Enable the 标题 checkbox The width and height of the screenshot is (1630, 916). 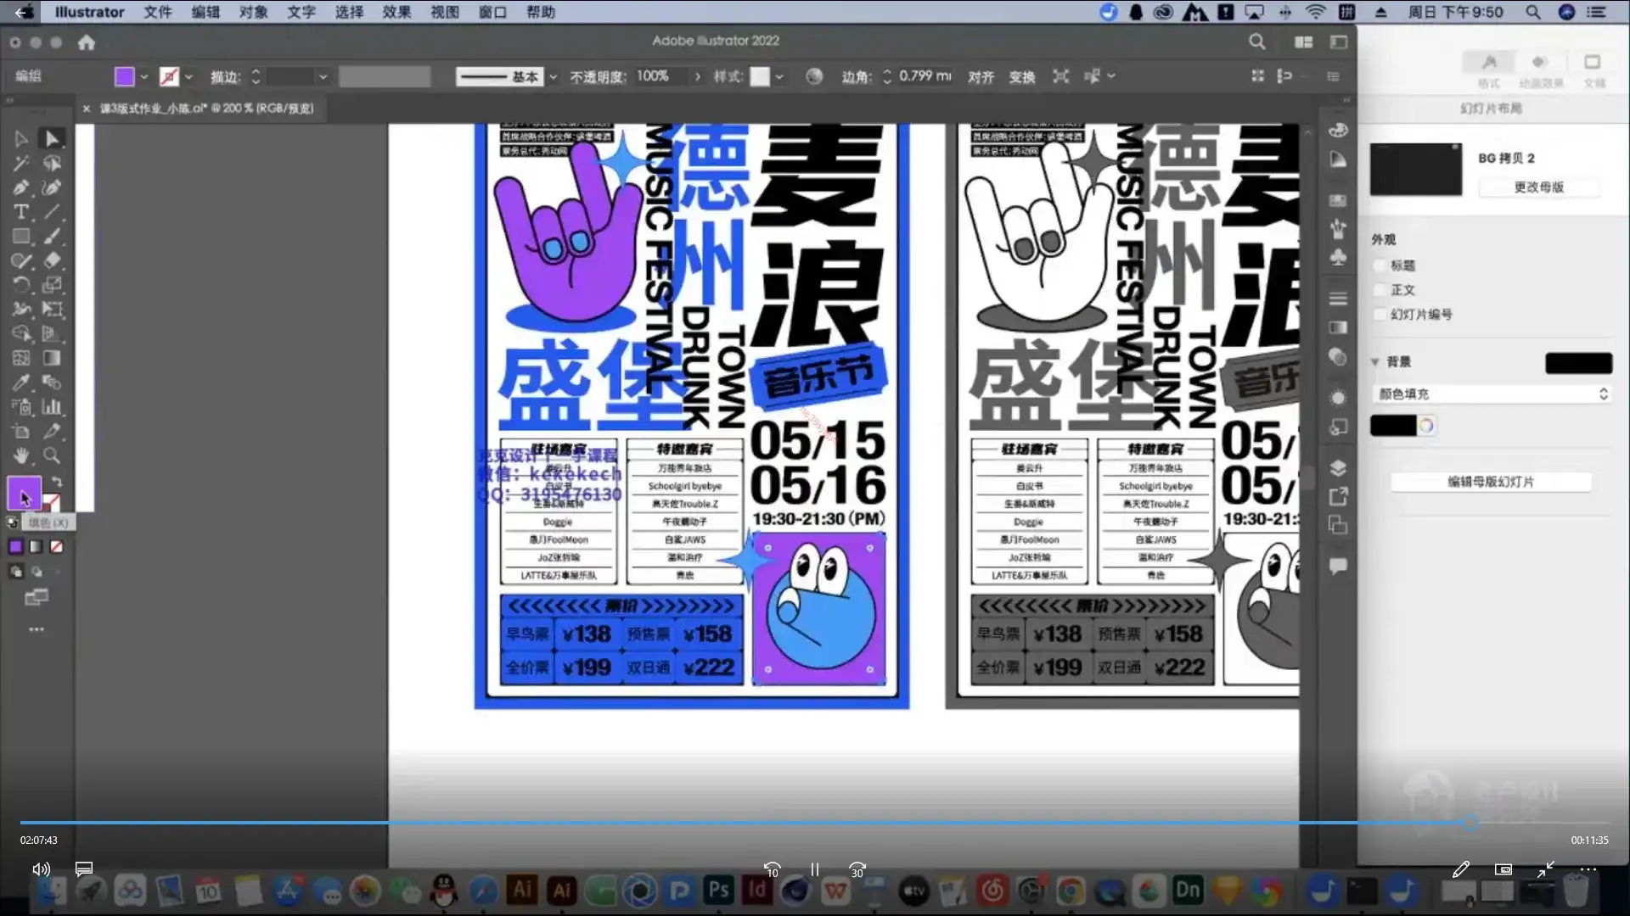1380,265
